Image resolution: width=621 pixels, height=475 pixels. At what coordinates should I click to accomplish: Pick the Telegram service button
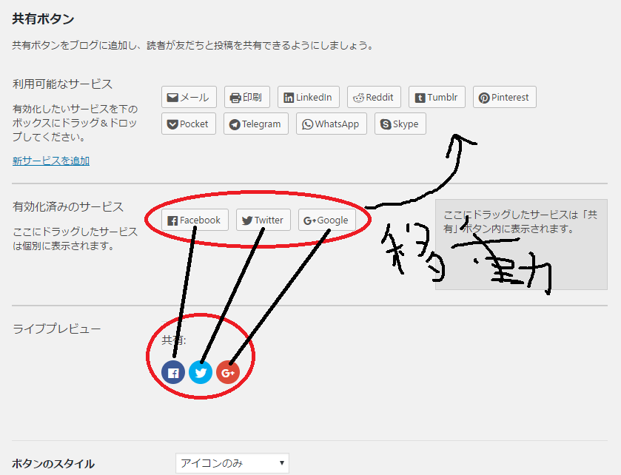[x=255, y=124]
